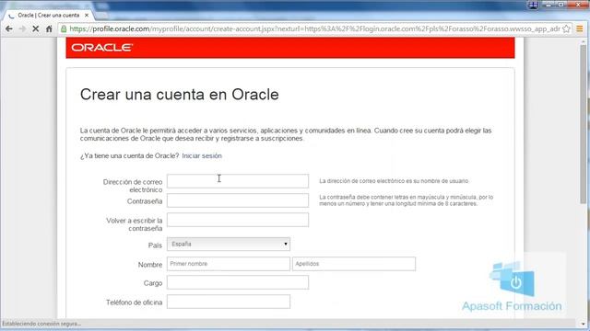Focus the Volver a escribir la contraseña field

pyautogui.click(x=238, y=220)
